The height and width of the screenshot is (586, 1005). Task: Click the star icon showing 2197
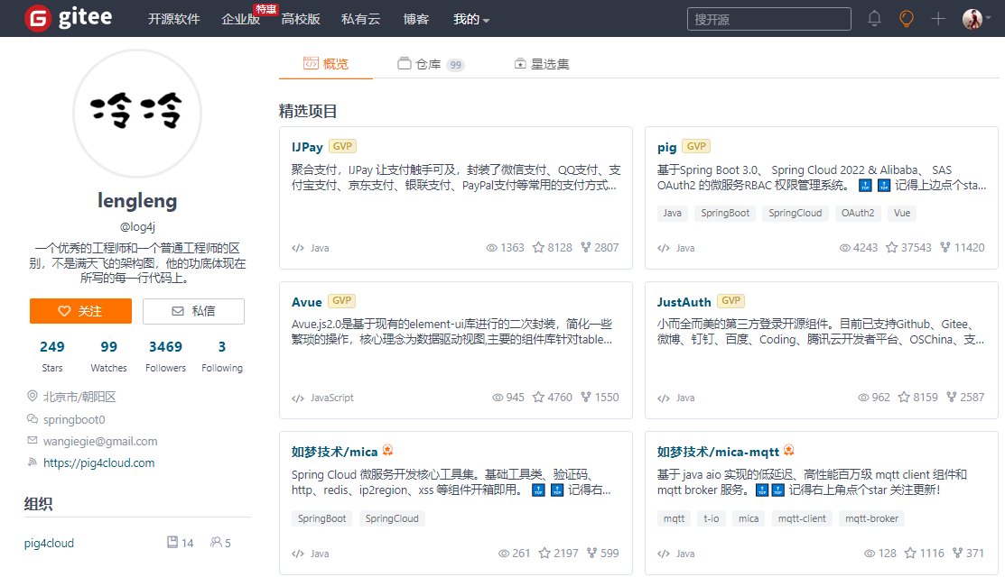[544, 554]
